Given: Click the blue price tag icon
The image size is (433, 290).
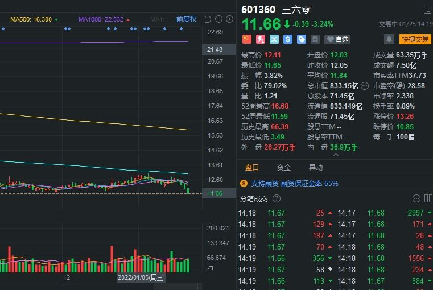Looking at the screenshot, I should click(x=302, y=39).
